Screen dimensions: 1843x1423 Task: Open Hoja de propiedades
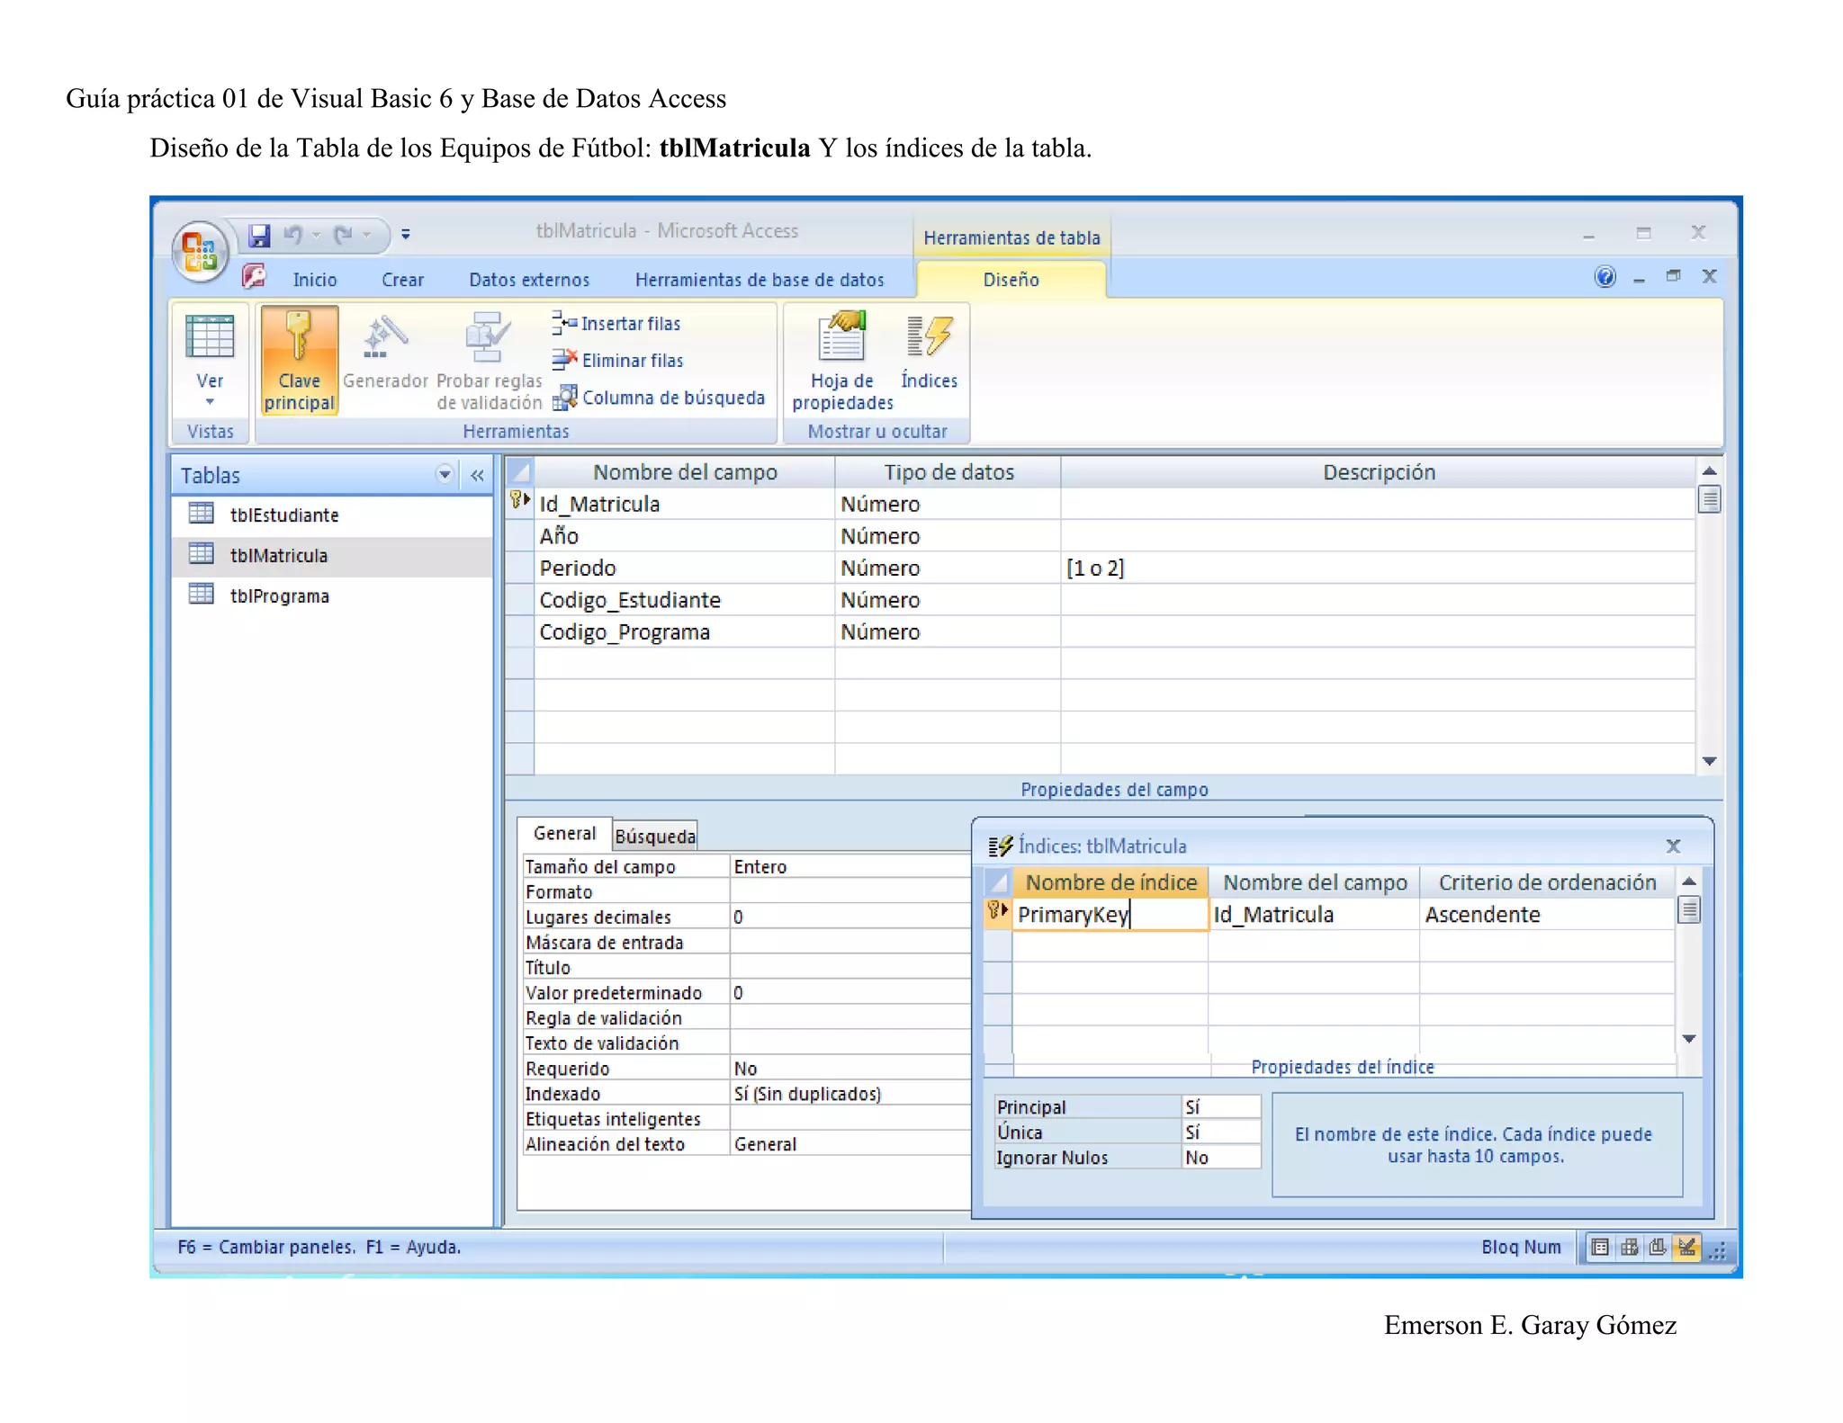click(x=842, y=362)
